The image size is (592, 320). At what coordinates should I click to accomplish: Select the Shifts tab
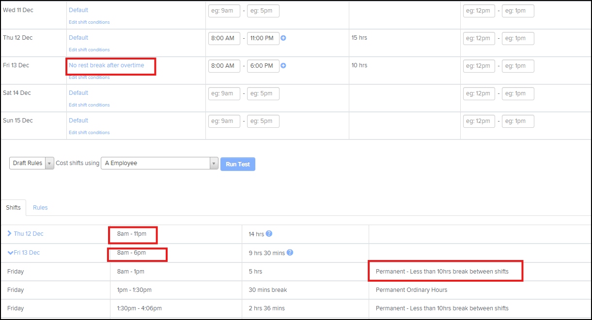click(x=14, y=208)
